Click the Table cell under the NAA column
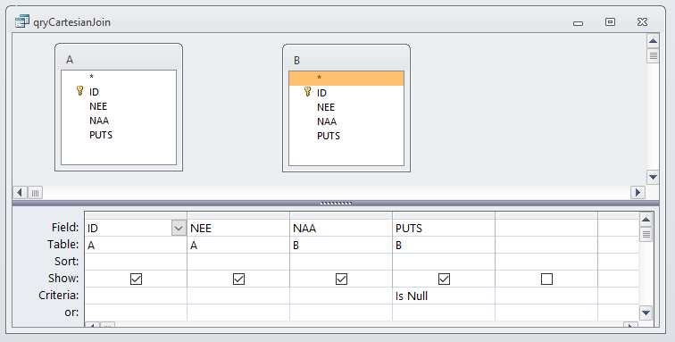This screenshot has width=675, height=342. [x=341, y=245]
